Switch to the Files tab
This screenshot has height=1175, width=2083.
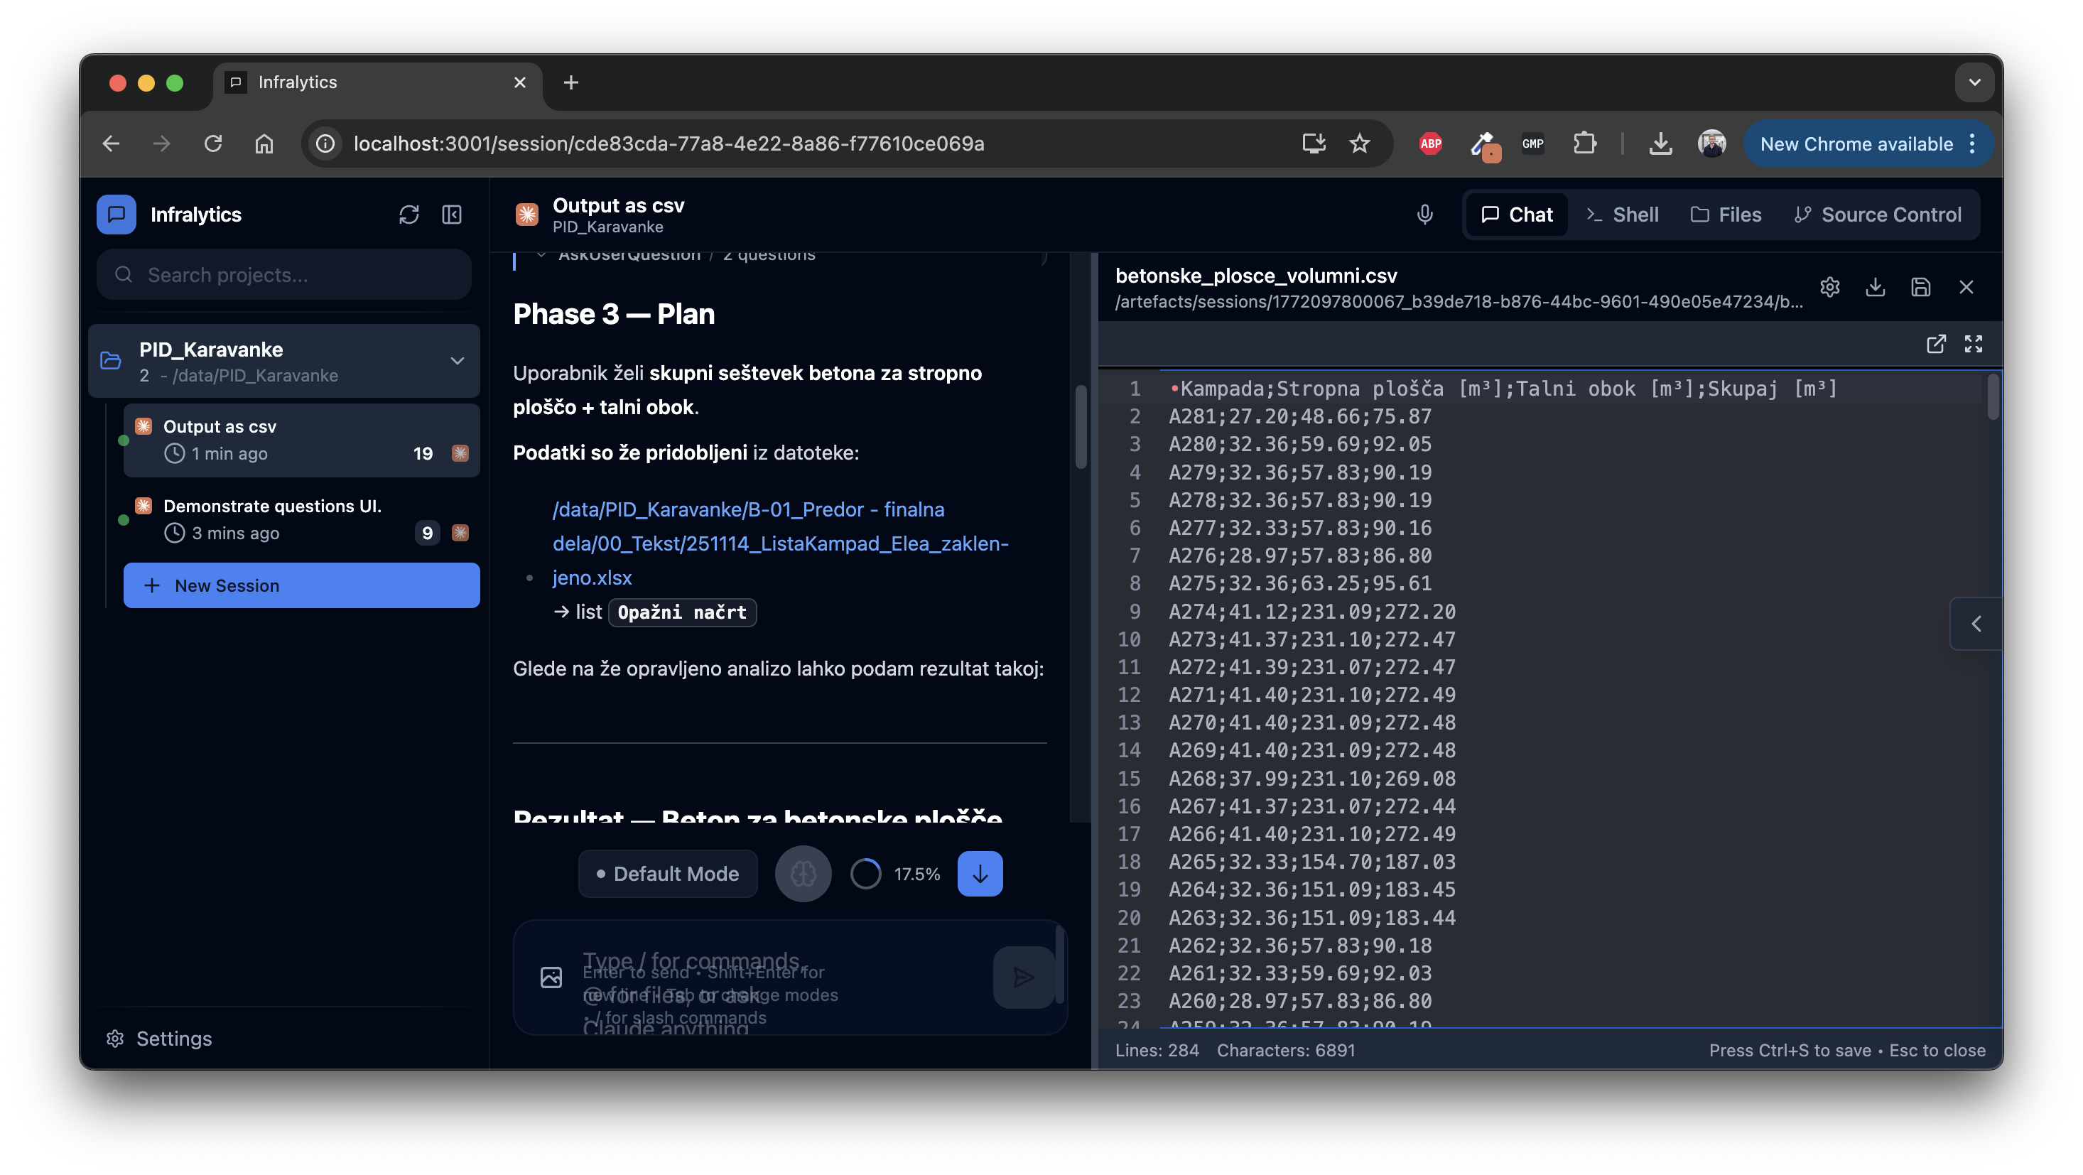(x=1726, y=215)
